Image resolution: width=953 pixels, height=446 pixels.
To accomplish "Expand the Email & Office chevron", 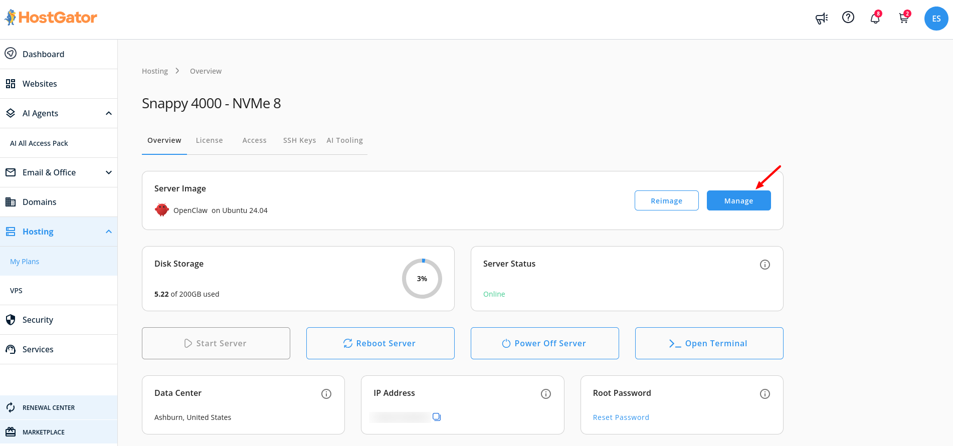I will pos(109,172).
